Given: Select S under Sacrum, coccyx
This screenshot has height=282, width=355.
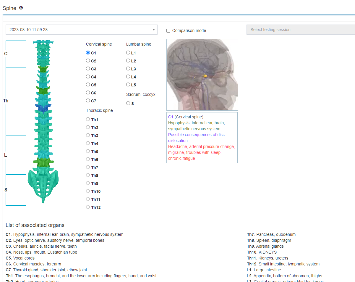Looking at the screenshot, I should [x=128, y=103].
